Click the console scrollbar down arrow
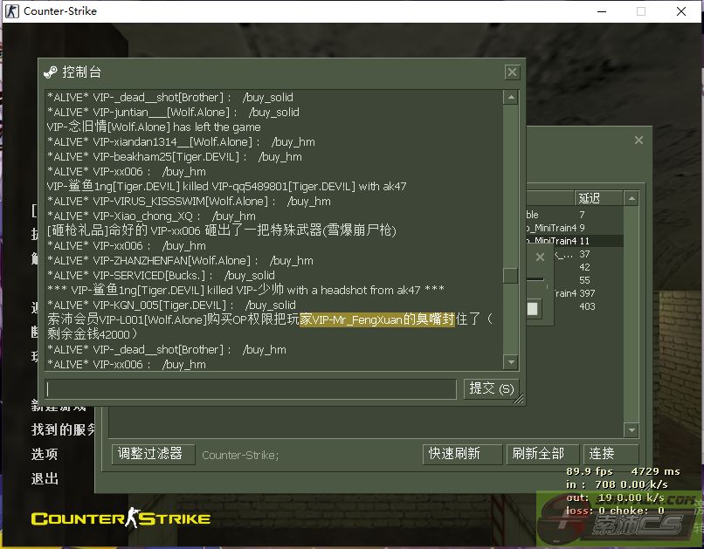This screenshot has width=704, height=549. (510, 361)
